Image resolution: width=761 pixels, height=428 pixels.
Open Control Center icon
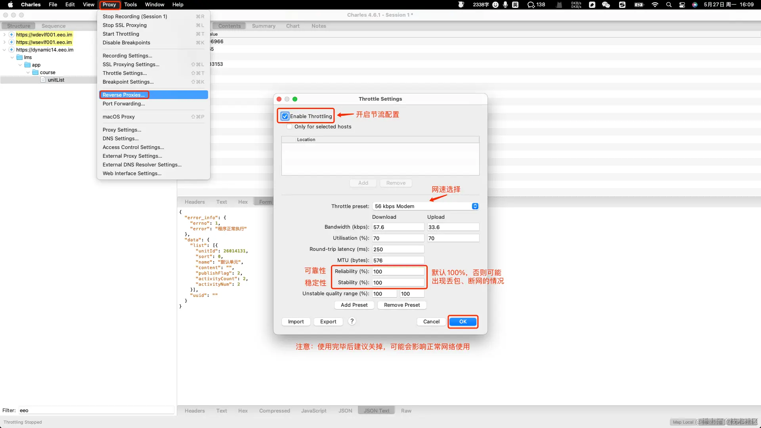click(682, 5)
